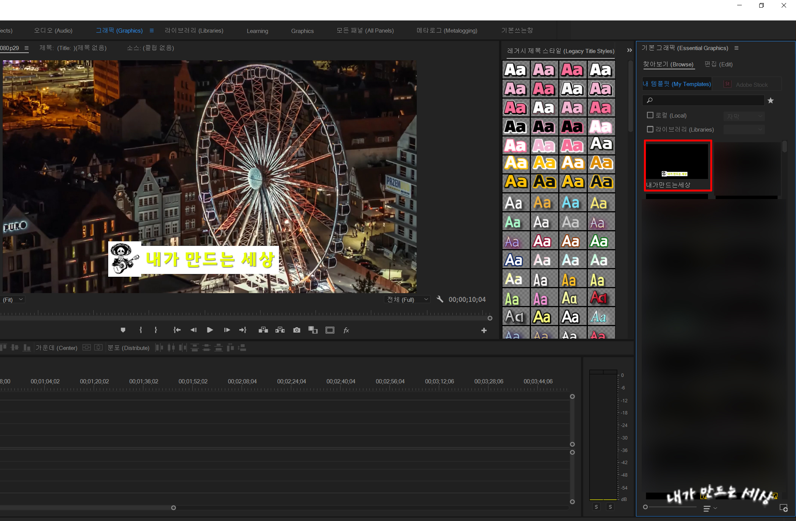Click the Export Frame camera icon

tap(297, 330)
